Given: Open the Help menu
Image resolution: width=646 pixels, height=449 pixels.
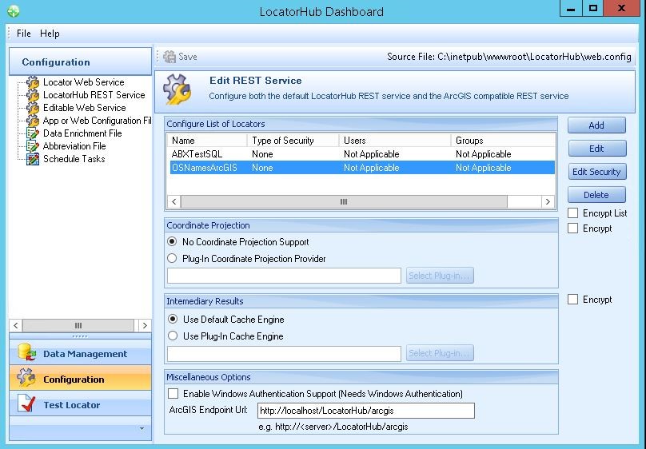Looking at the screenshot, I should (50, 34).
